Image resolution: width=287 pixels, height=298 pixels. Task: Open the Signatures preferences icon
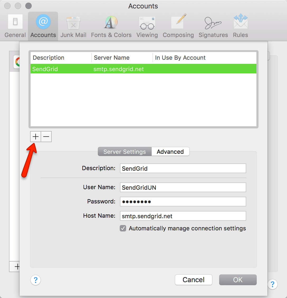(213, 25)
